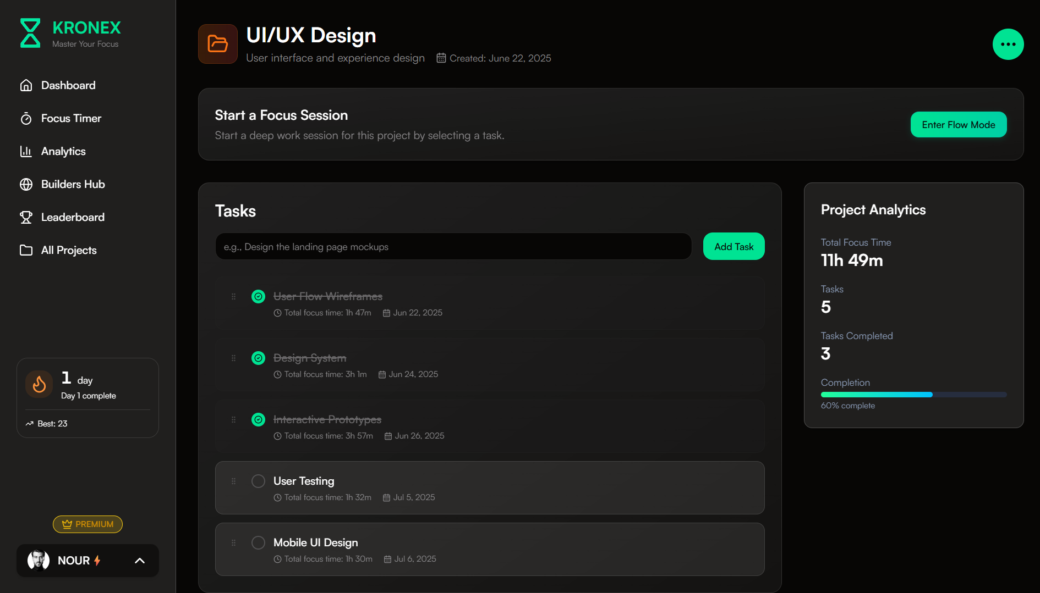Expand the NOUR user menu chevron
The width and height of the screenshot is (1040, 593).
(140, 561)
